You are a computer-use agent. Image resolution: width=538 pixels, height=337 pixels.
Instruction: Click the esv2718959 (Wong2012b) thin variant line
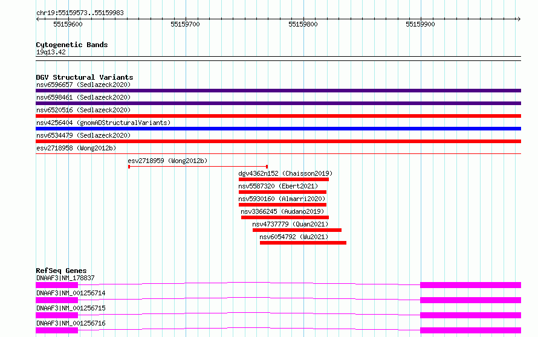coord(198,167)
